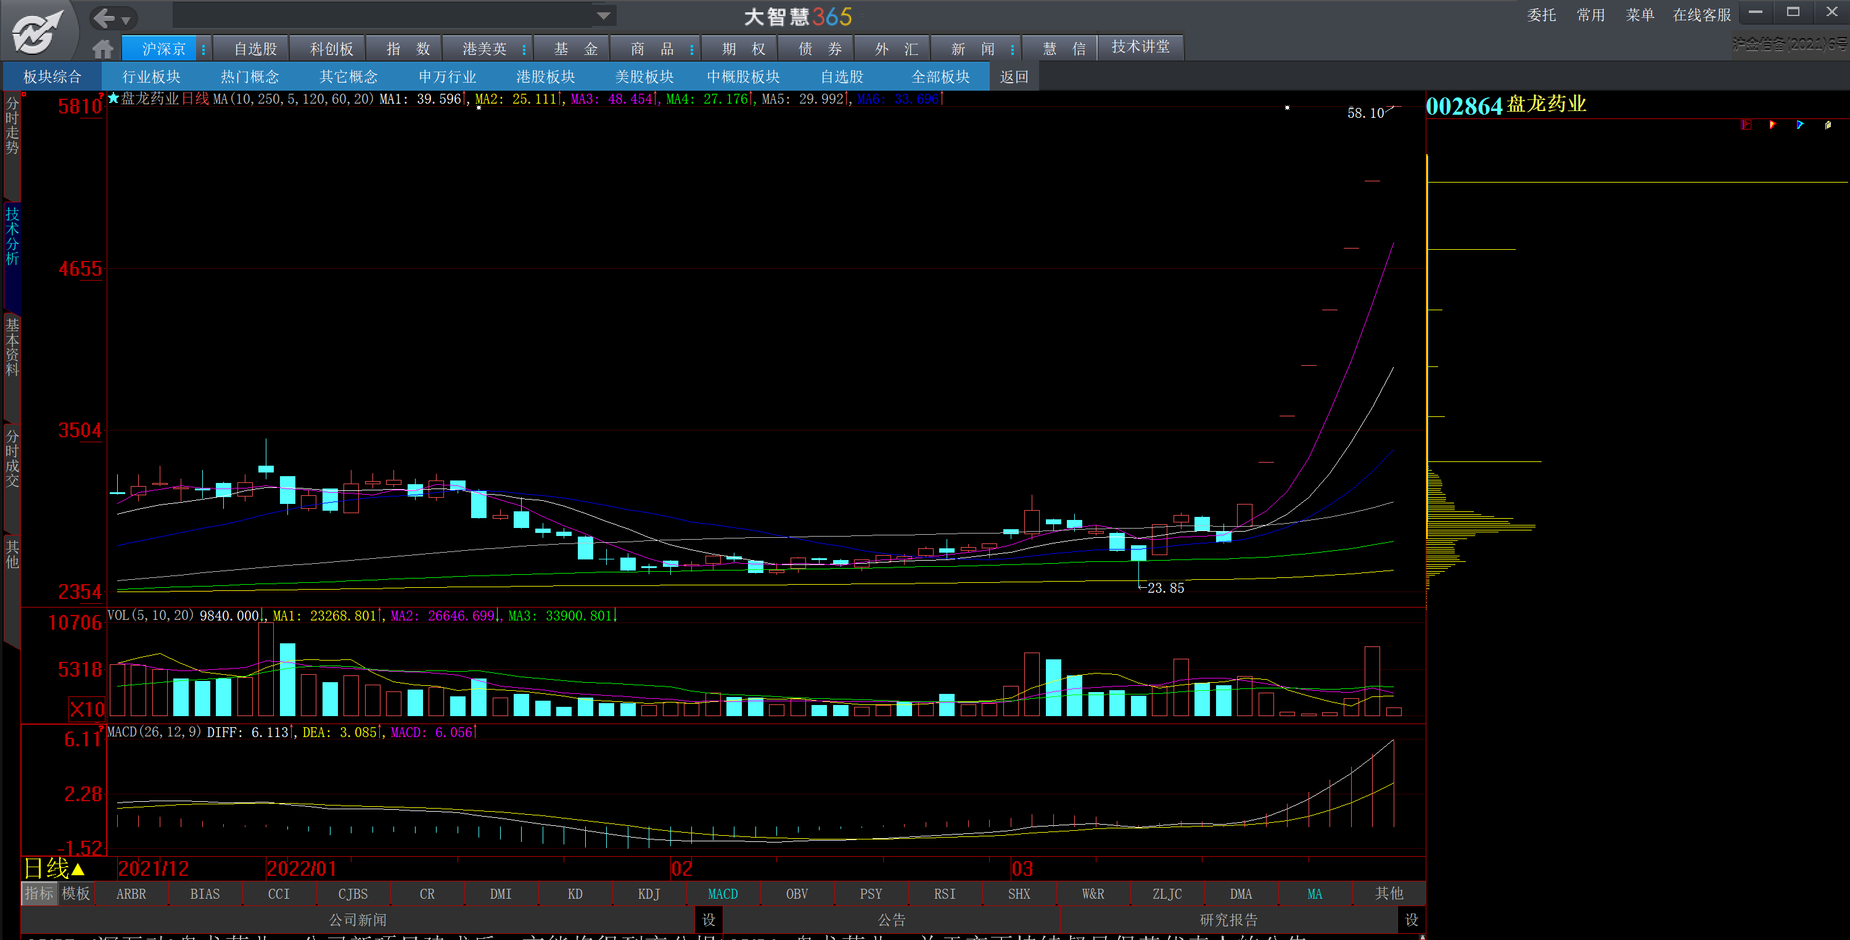Expand 商品 submenu dots

click(692, 49)
